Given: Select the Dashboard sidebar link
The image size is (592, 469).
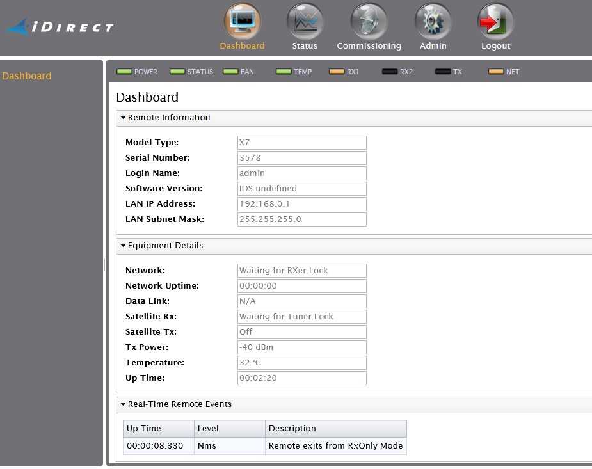Looking at the screenshot, I should point(27,76).
